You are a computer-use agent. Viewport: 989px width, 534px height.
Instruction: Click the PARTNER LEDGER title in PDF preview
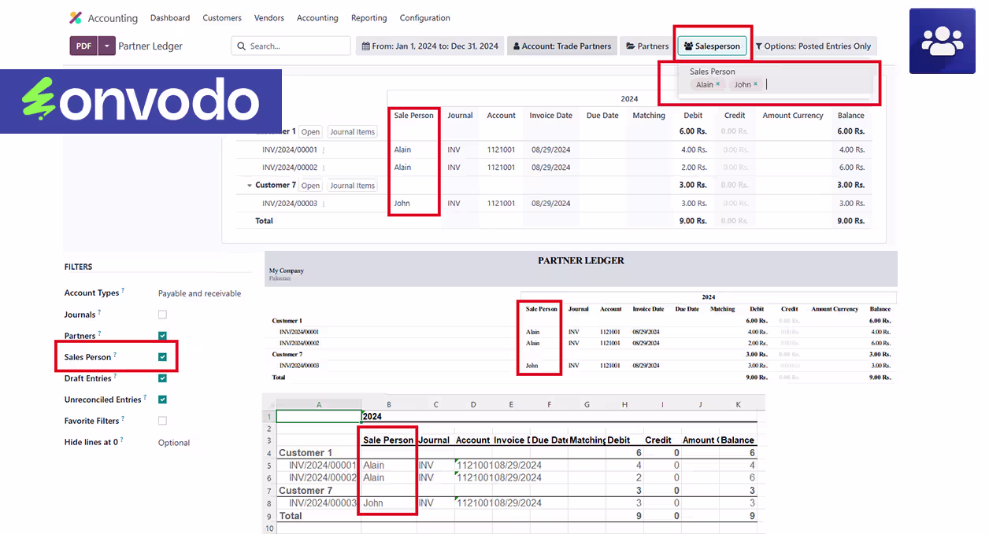(581, 260)
